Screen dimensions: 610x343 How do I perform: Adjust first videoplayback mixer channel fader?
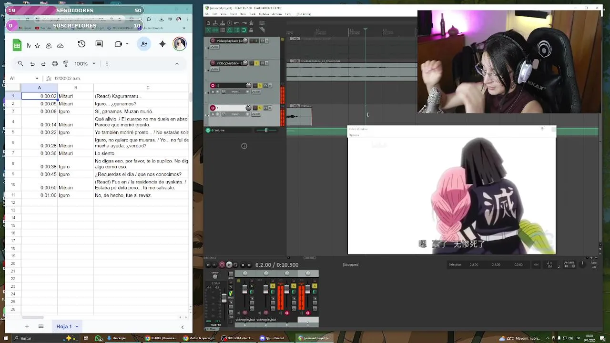[245, 289]
